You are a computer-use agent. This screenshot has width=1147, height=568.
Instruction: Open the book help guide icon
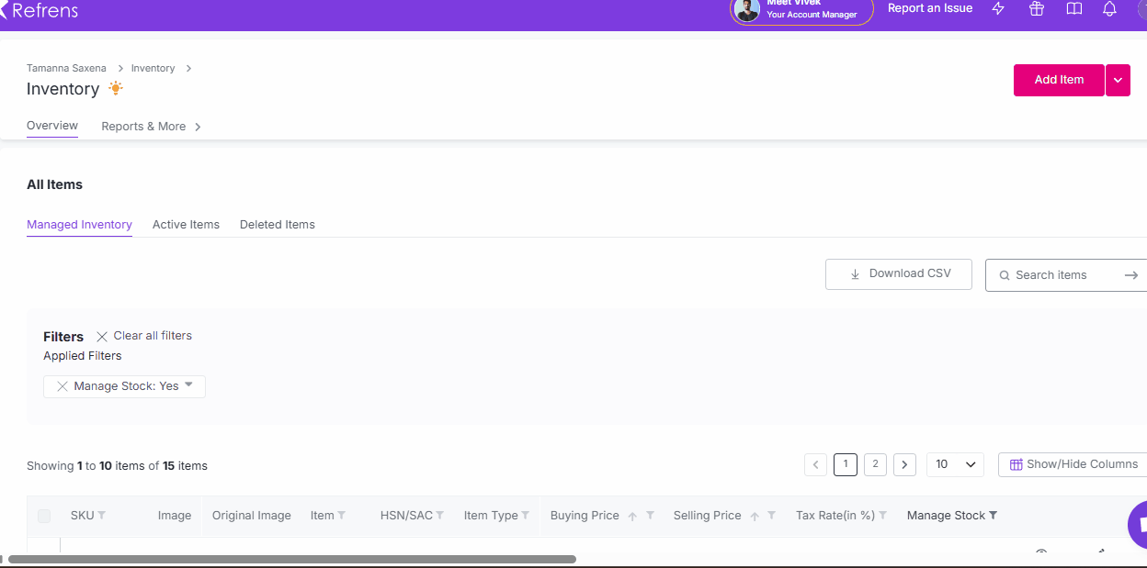[x=1073, y=8]
